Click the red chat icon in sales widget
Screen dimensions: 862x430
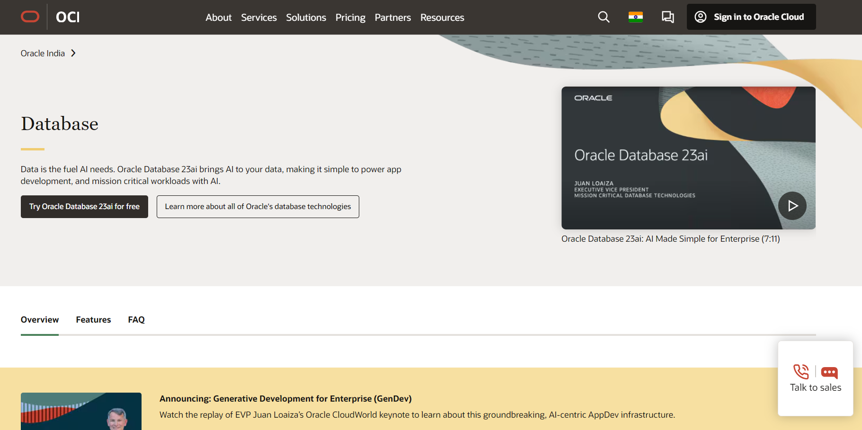pos(829,373)
